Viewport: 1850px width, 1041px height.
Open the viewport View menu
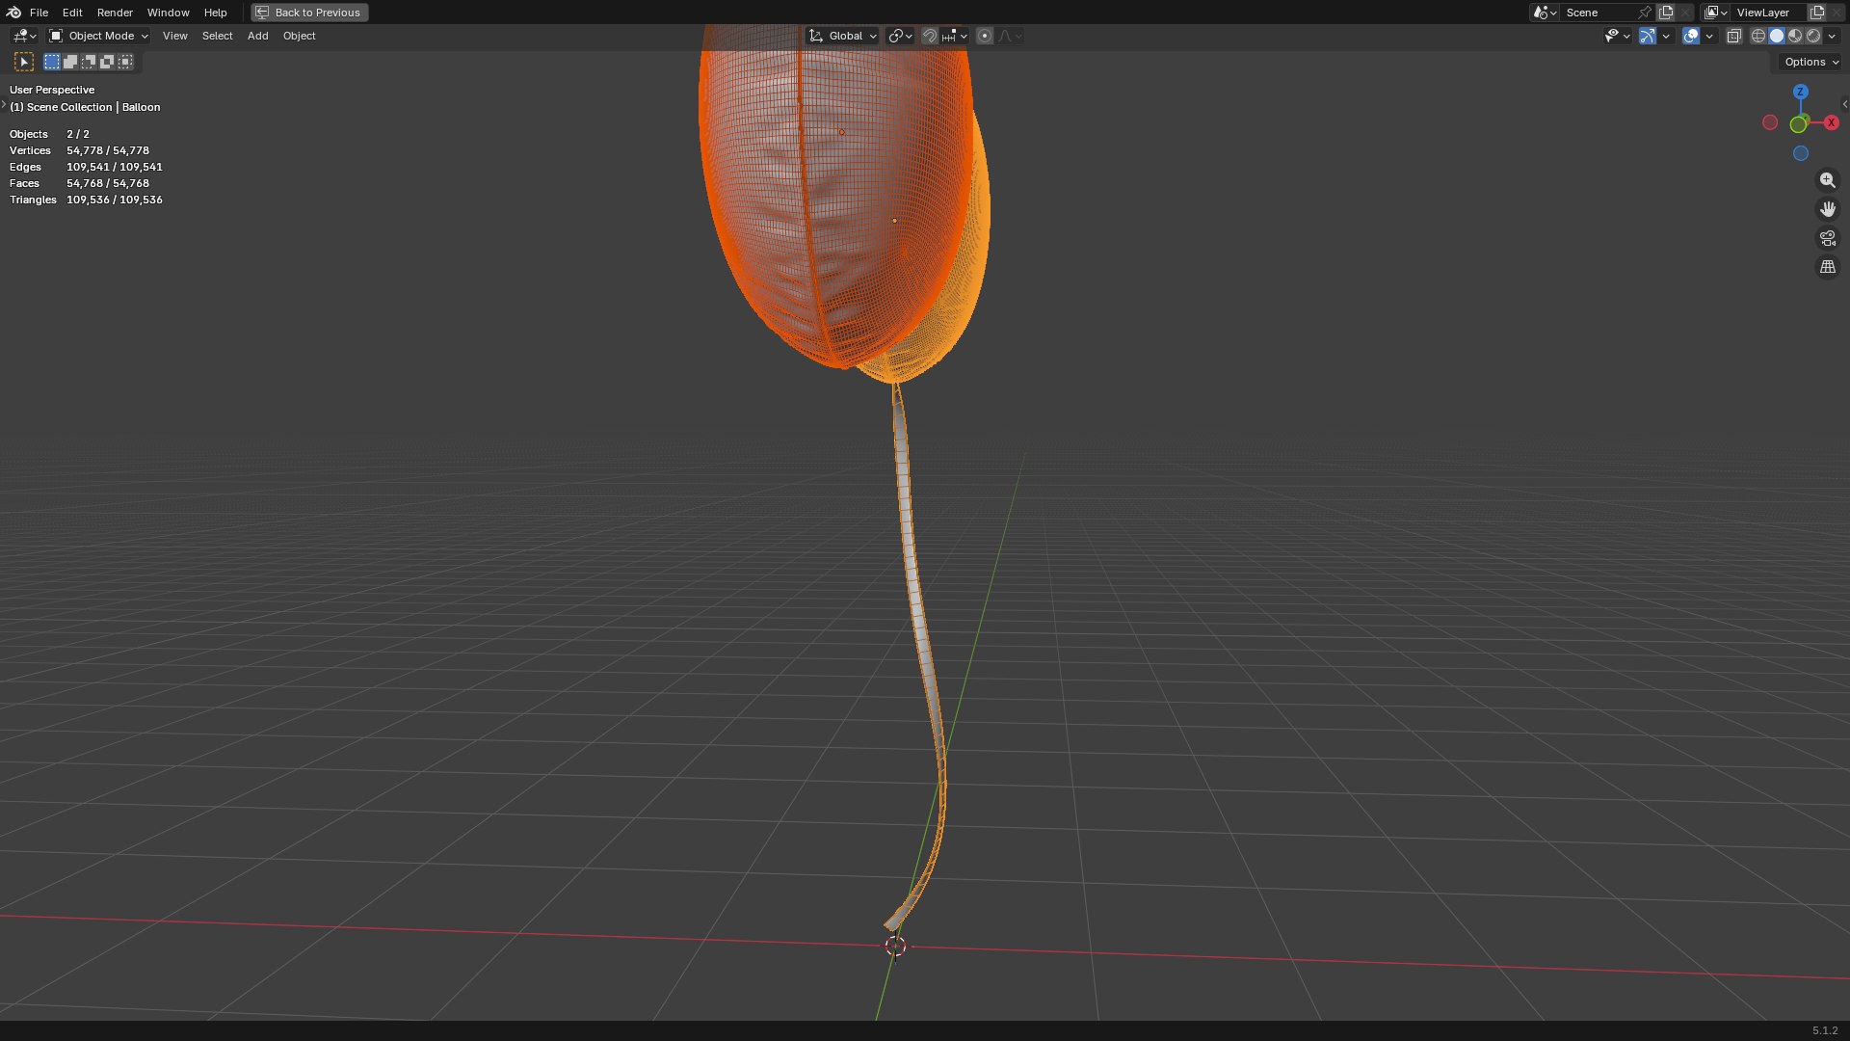[x=175, y=36]
